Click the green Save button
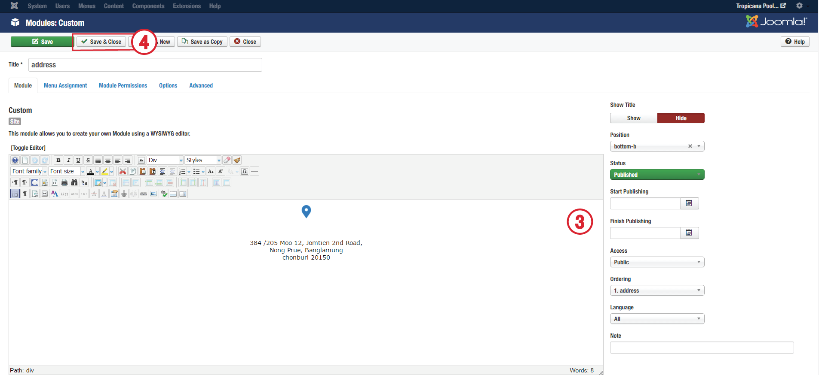Viewport: 819px width, 375px height. click(43, 42)
